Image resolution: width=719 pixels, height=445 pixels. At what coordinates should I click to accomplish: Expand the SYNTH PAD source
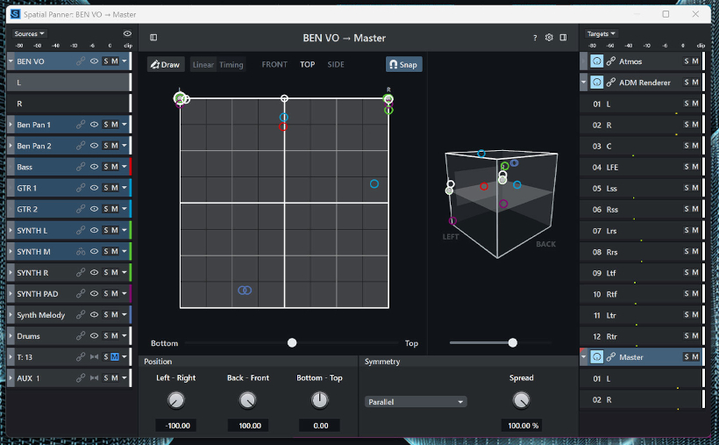tap(11, 293)
